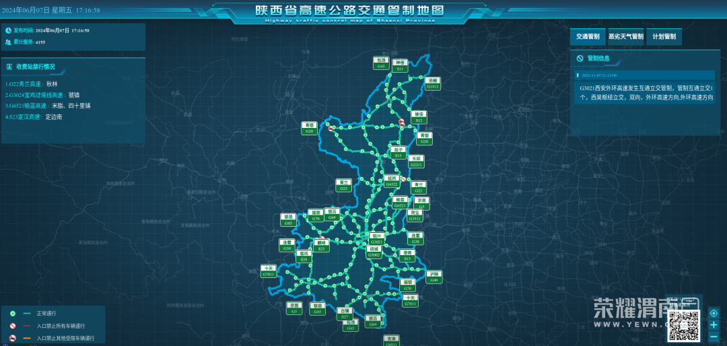The height and width of the screenshot is (346, 727).
Task: Open the S23定汉高速 closure entry
Action: coord(34,116)
